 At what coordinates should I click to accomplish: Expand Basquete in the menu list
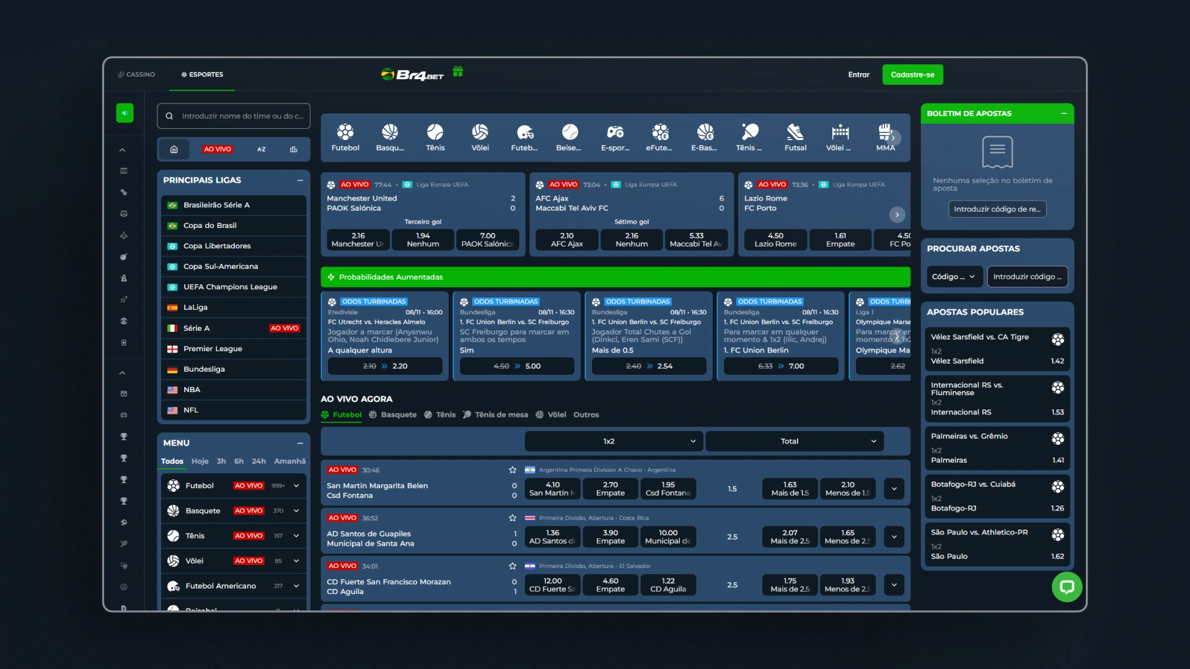point(296,511)
